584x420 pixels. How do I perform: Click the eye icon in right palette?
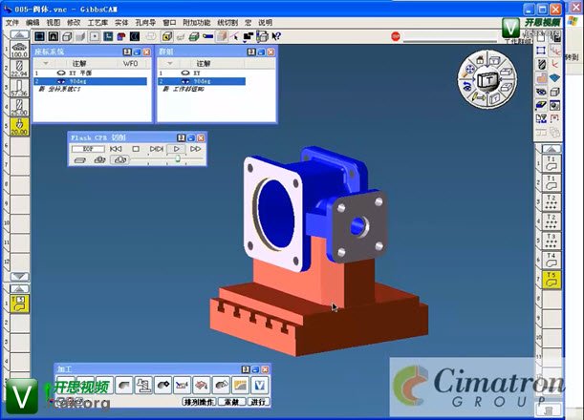click(541, 92)
